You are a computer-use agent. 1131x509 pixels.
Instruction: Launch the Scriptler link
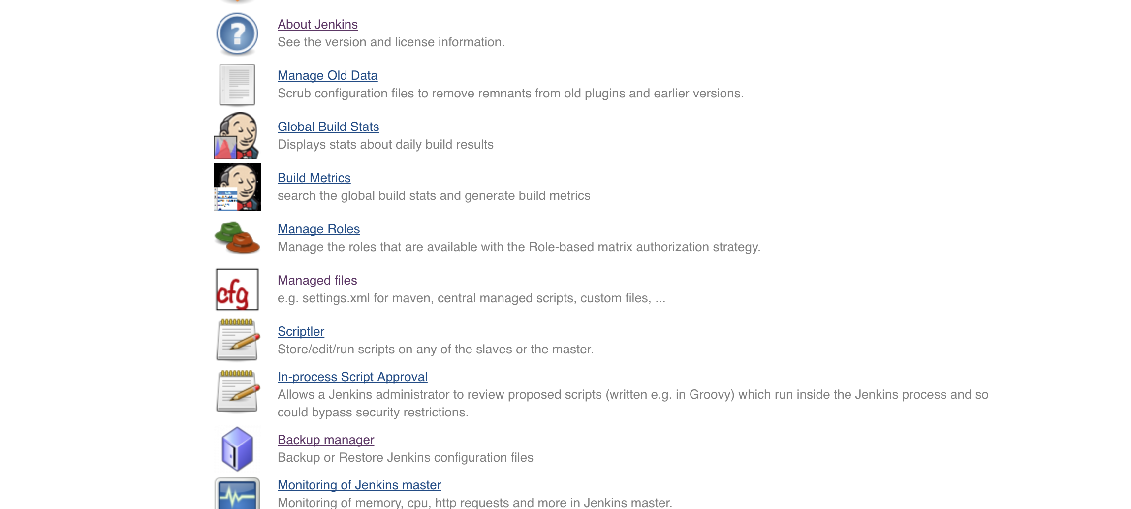tap(301, 331)
